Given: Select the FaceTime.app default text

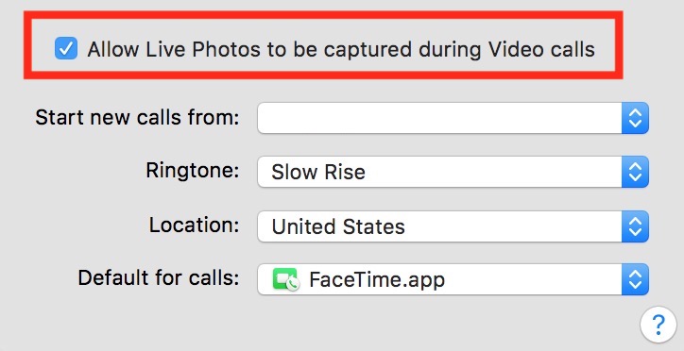Looking at the screenshot, I should click(377, 279).
